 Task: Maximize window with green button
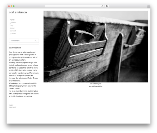(14, 6)
